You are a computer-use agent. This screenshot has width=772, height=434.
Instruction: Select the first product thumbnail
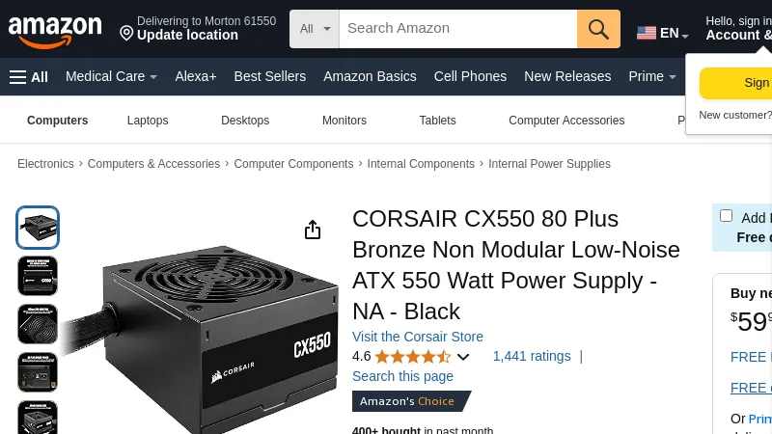38,228
